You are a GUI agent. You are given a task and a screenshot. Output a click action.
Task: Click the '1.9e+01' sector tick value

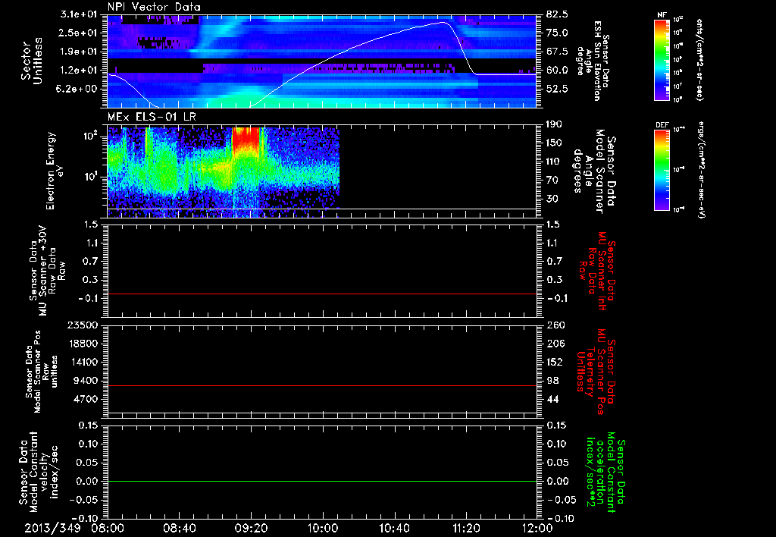coord(78,52)
